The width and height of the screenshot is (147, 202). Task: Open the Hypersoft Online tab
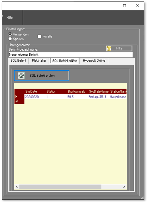(94, 61)
